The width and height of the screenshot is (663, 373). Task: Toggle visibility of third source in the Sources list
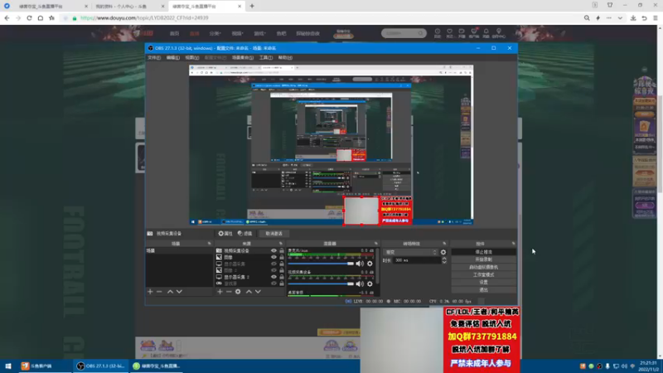coord(273,264)
